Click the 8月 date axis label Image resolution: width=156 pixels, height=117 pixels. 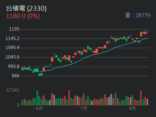tap(132, 108)
